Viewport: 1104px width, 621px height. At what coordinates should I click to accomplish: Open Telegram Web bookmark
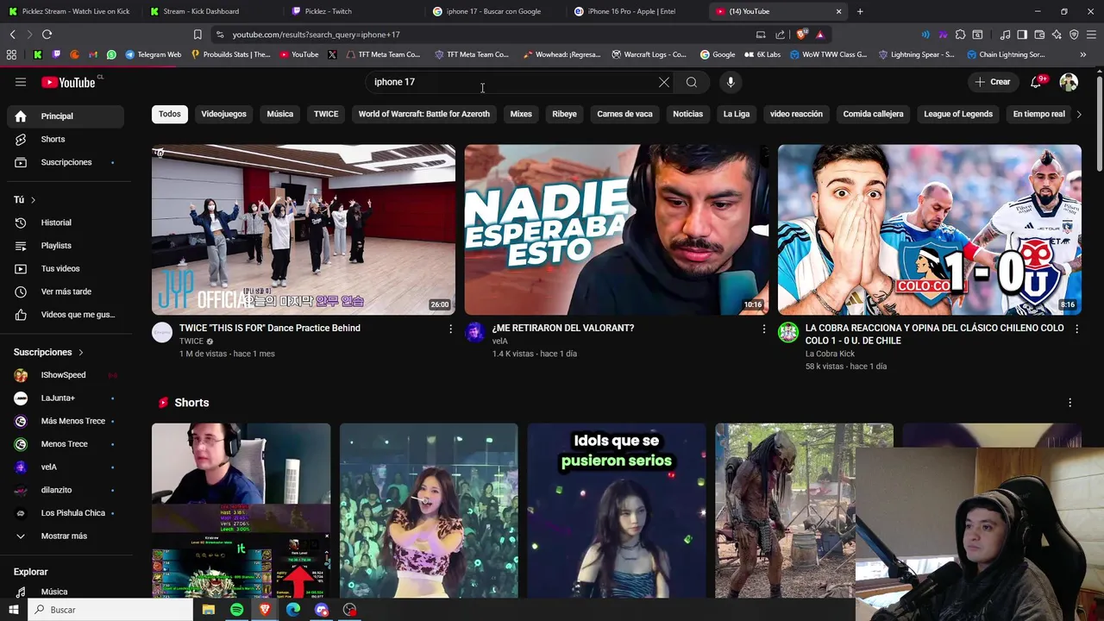pos(153,54)
